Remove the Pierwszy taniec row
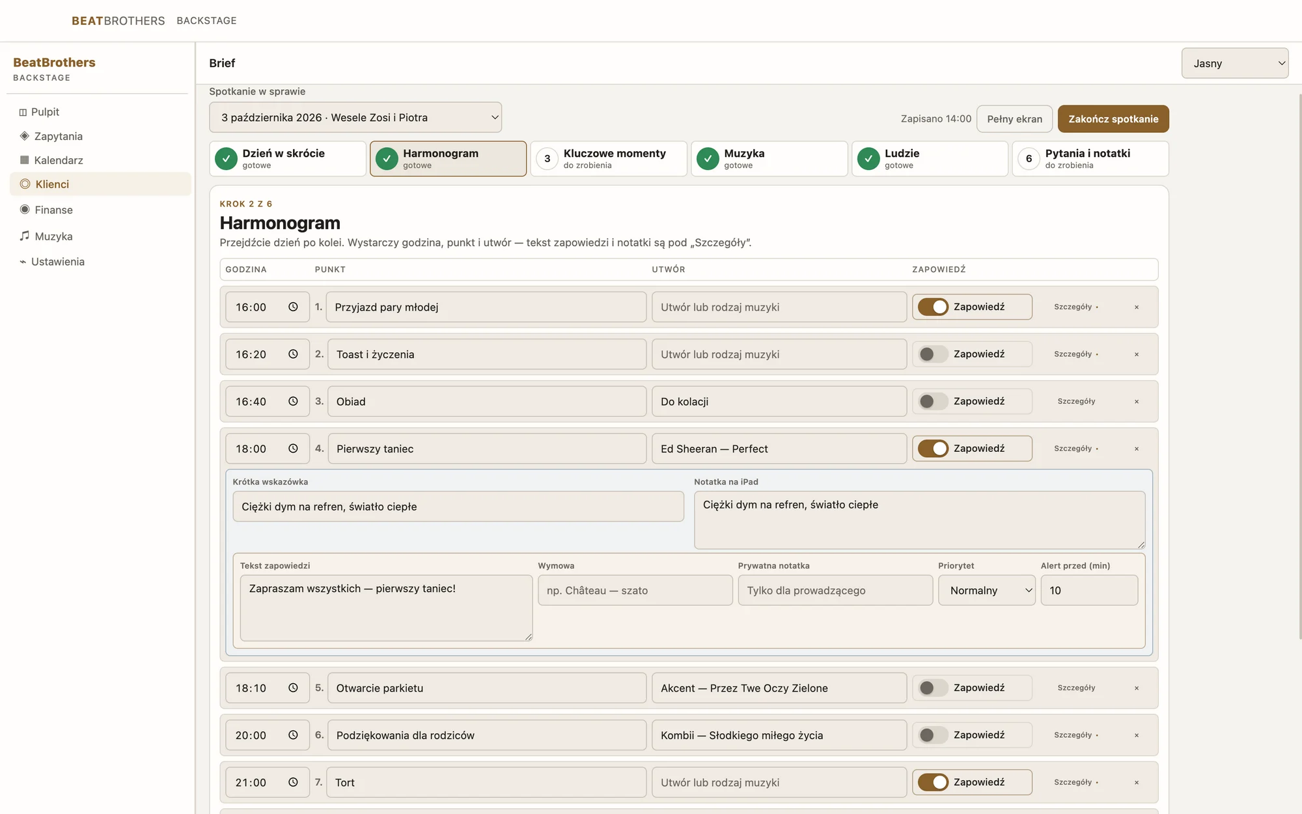The height and width of the screenshot is (814, 1302). [x=1137, y=449]
